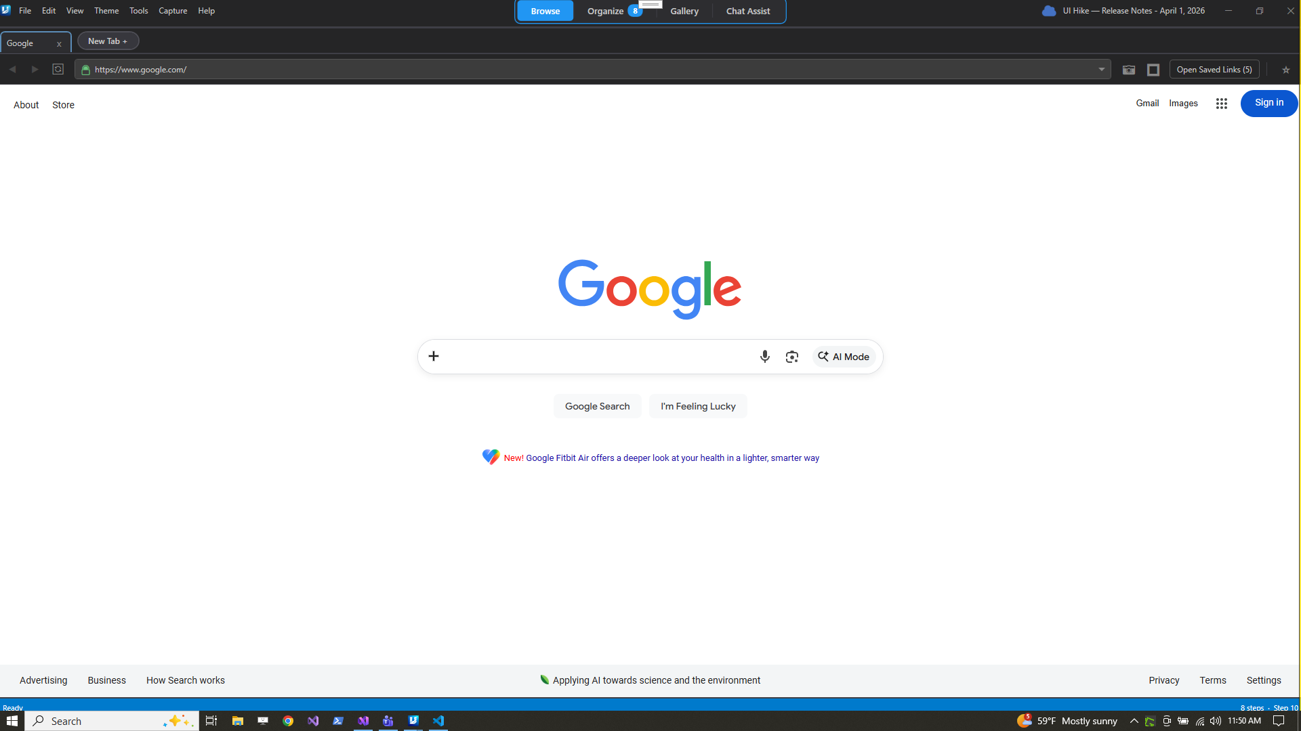The image size is (1301, 731).
Task: Open the Theme menu
Action: pos(106,11)
